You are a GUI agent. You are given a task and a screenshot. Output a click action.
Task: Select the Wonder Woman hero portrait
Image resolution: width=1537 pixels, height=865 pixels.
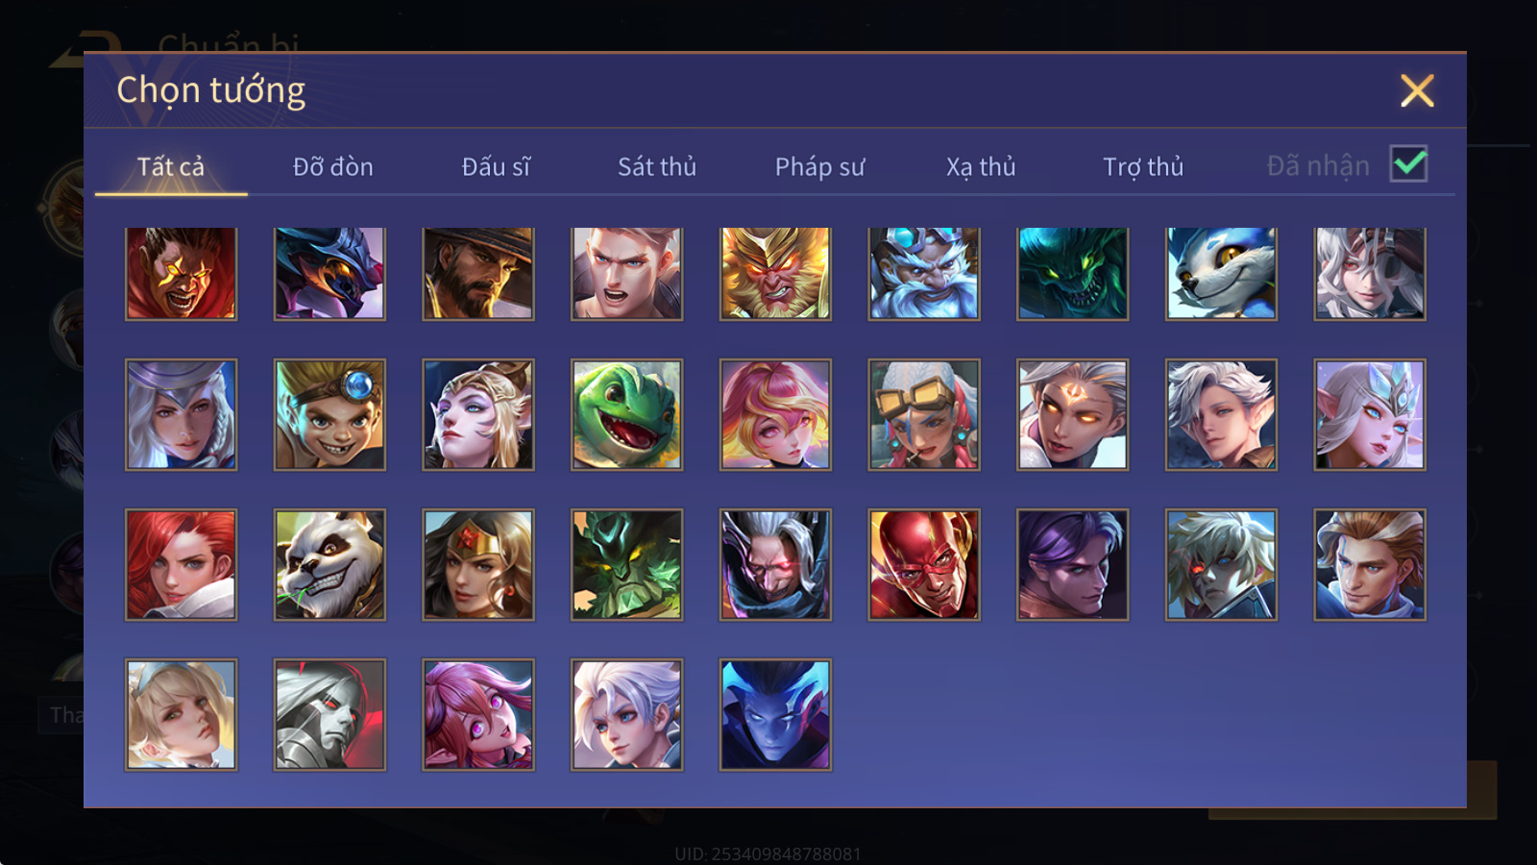(478, 565)
